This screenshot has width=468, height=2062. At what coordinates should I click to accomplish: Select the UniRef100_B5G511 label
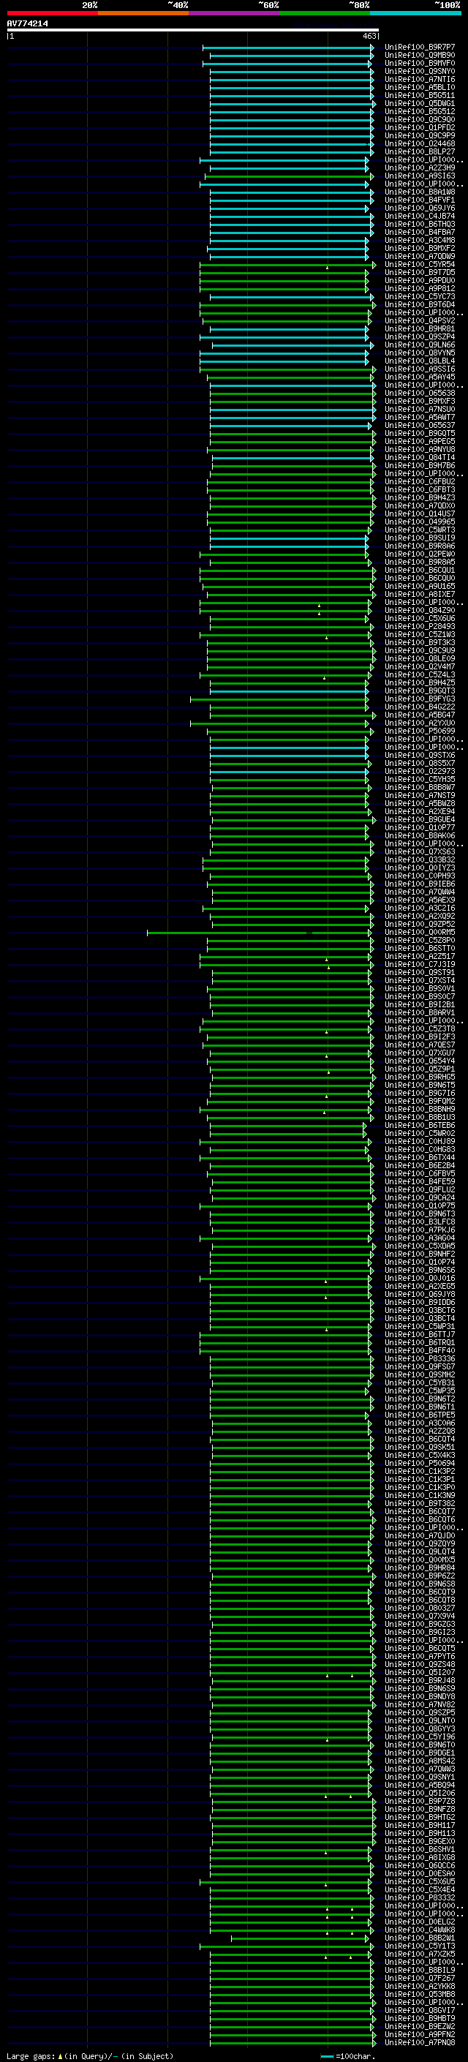coord(420,95)
